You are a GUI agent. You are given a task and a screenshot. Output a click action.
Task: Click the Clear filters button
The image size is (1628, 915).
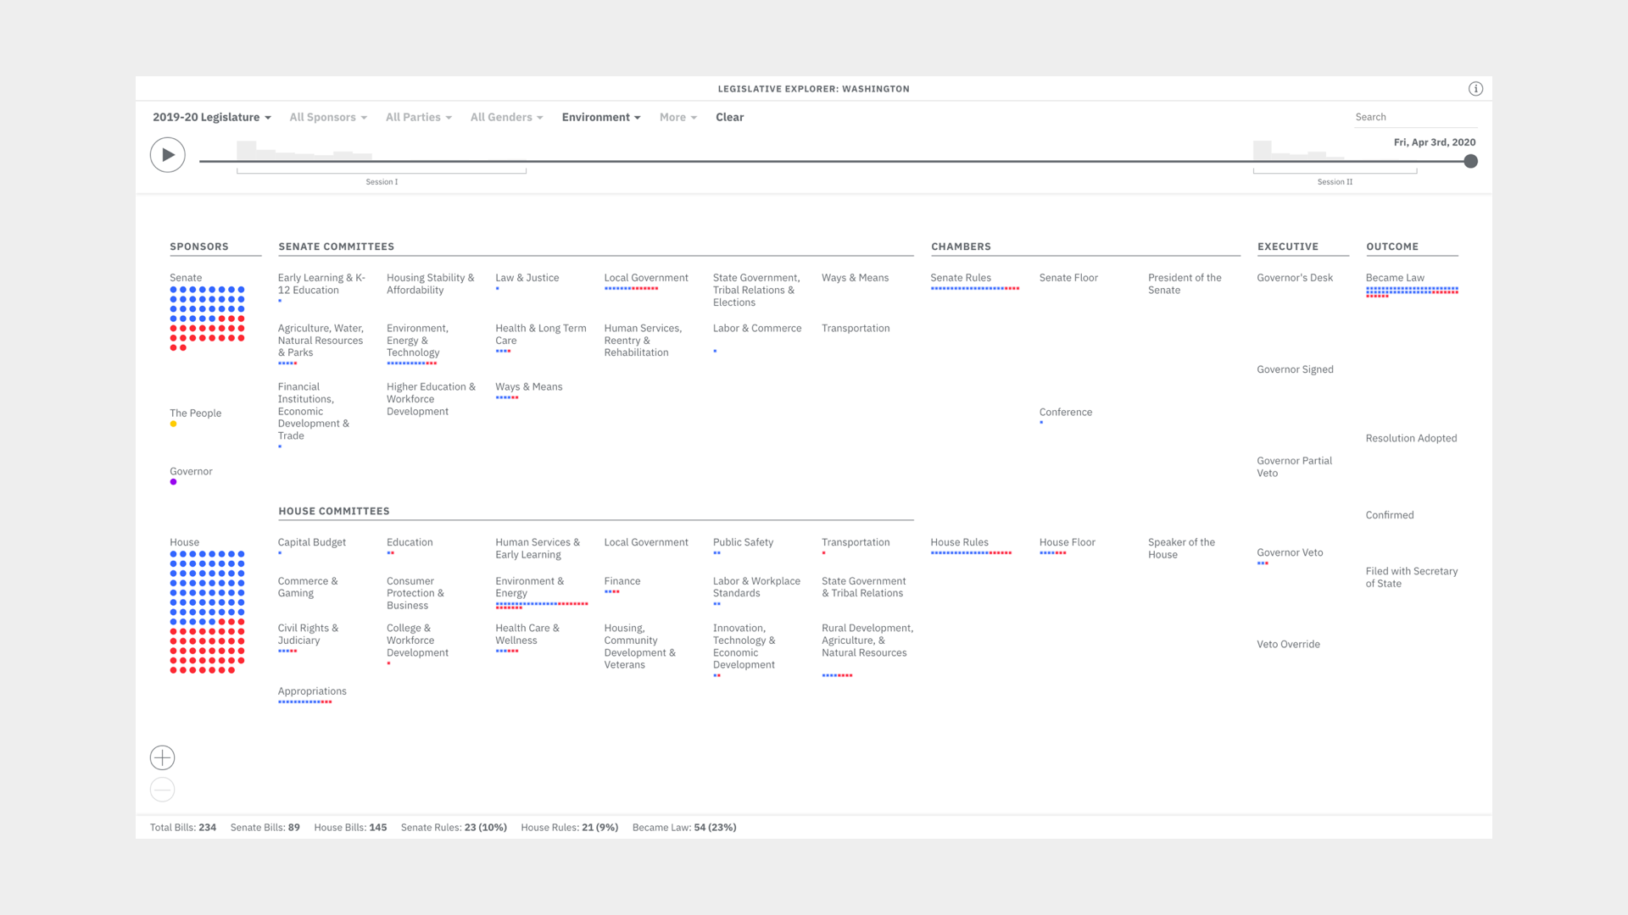click(729, 117)
